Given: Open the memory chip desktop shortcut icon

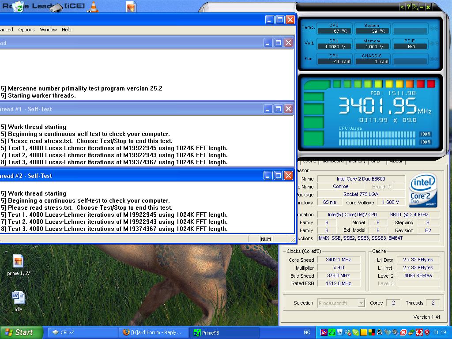Looking at the screenshot, I should (x=56, y=8).
